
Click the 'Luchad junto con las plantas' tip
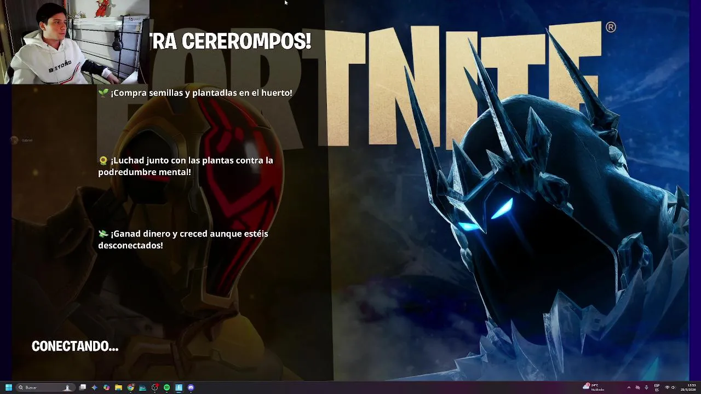(186, 166)
